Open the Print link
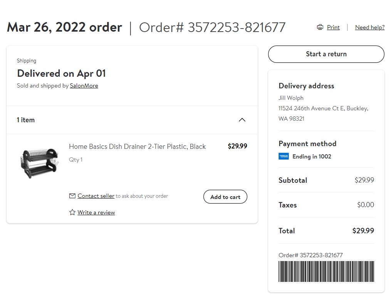Viewport: 391px width, 295px height. (333, 27)
